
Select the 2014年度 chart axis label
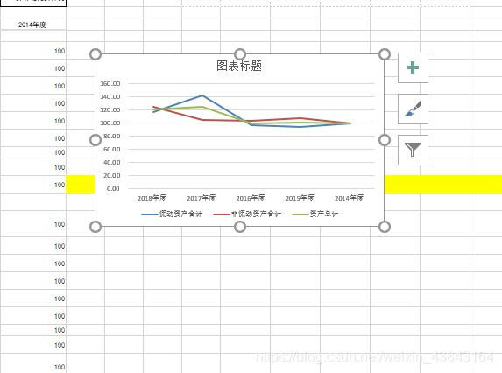[349, 199]
